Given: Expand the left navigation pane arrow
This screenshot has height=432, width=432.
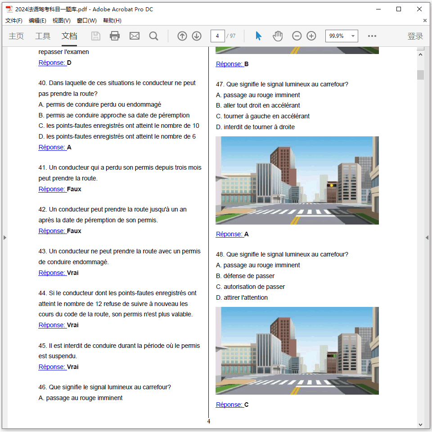Looking at the screenshot, I should (x=5, y=237).
